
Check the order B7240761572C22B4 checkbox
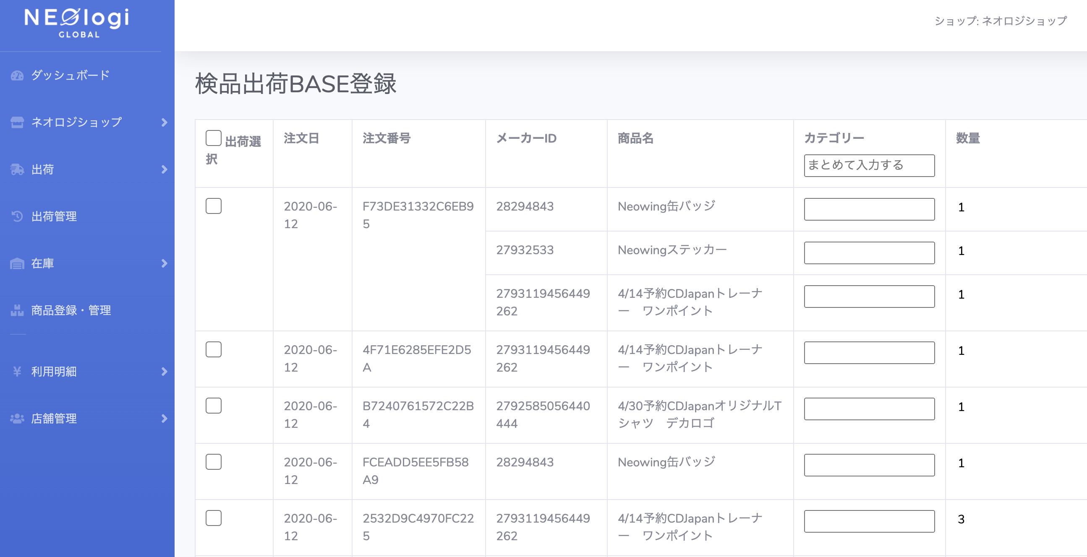coord(214,405)
